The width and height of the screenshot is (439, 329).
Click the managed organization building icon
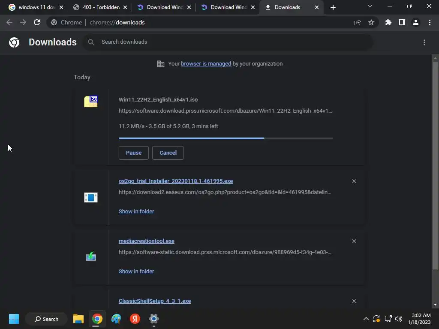coord(161,64)
